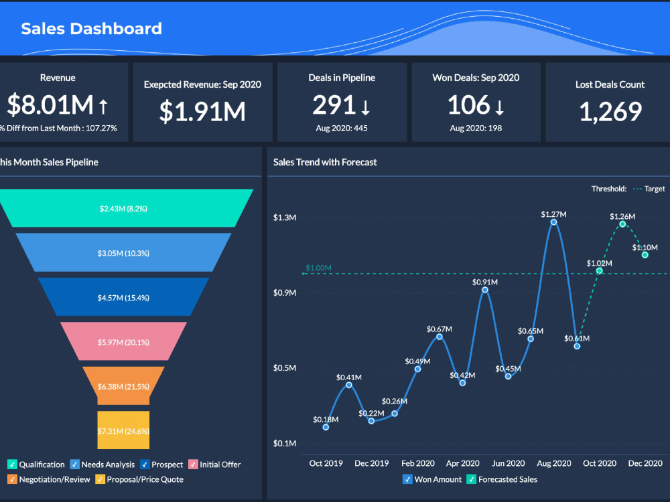Screen dimensions: 670x502
Task: Click the Target threshold legend entry
Action: click(x=649, y=189)
